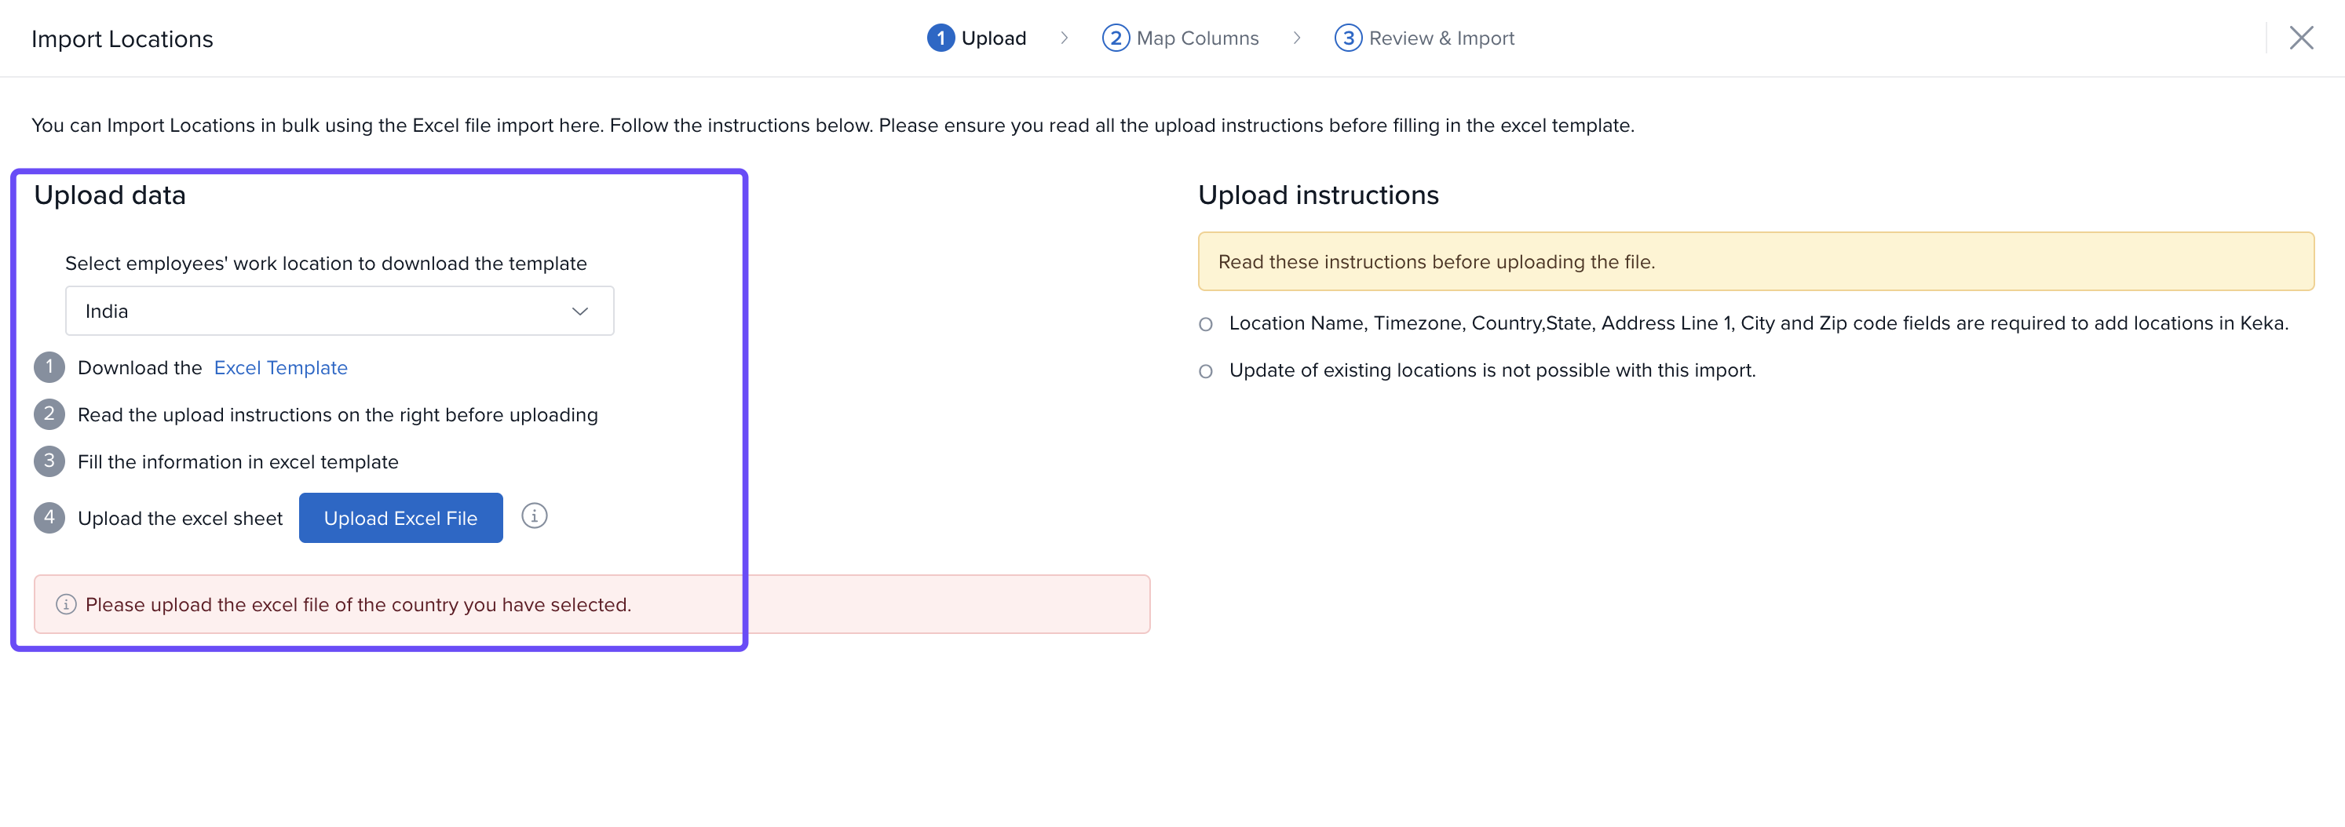2345x827 pixels.
Task: Click the step 3 circle beside Fill the information
Action: point(49,461)
